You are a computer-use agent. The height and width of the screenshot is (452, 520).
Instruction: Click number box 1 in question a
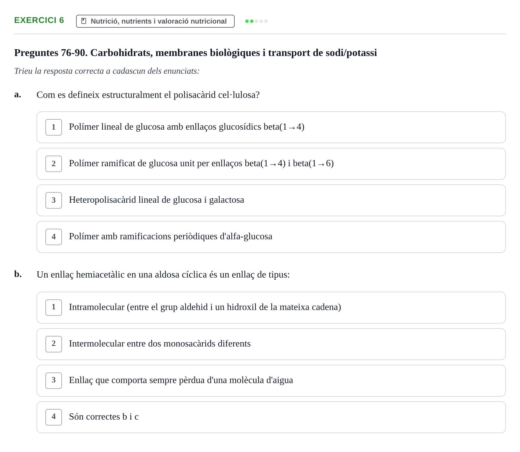coord(54,127)
